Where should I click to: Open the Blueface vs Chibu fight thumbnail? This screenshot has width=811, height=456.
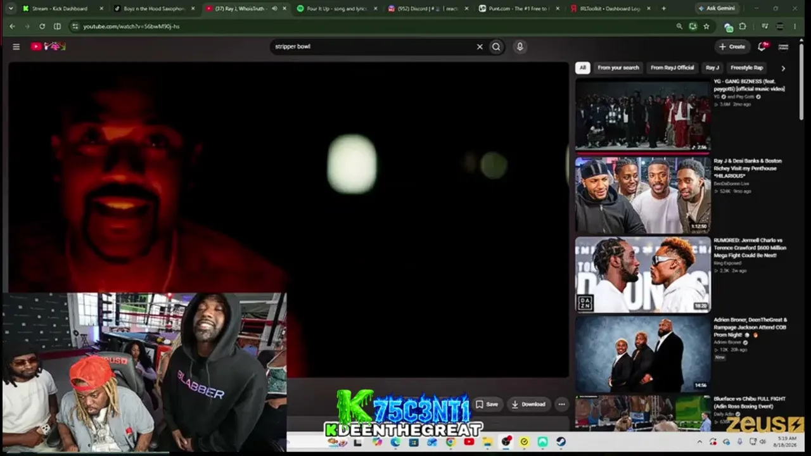642,413
